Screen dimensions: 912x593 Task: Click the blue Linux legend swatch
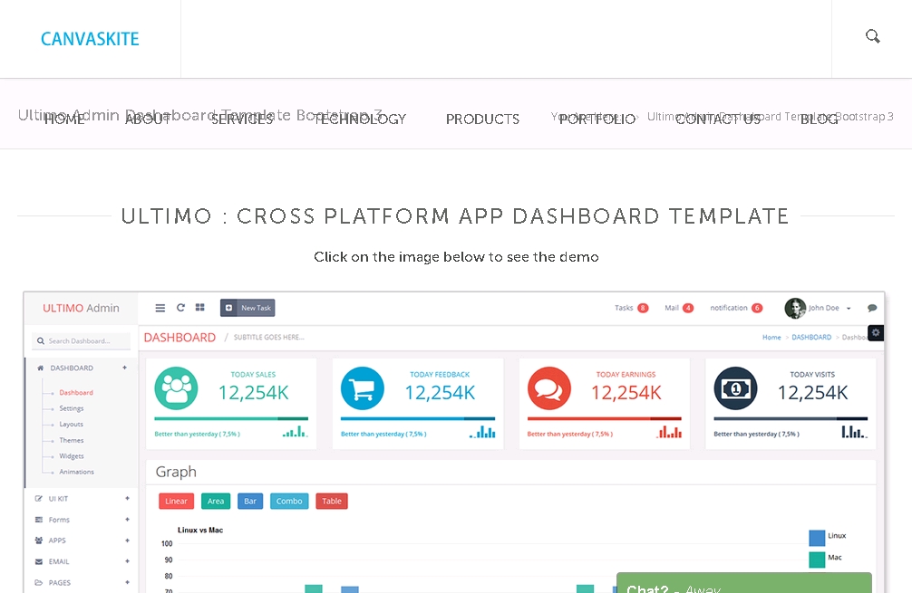coord(817,537)
